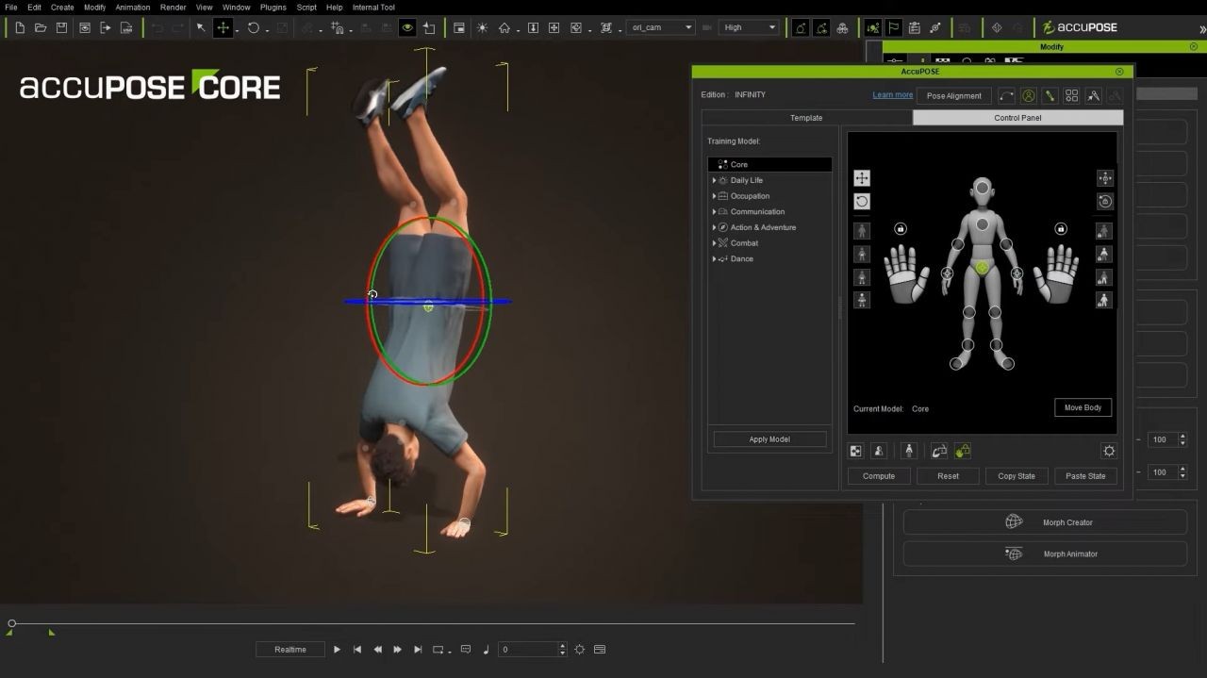Select the rotate gizmo tool in AccuPOSE panel
The image size is (1207, 678).
tap(862, 201)
